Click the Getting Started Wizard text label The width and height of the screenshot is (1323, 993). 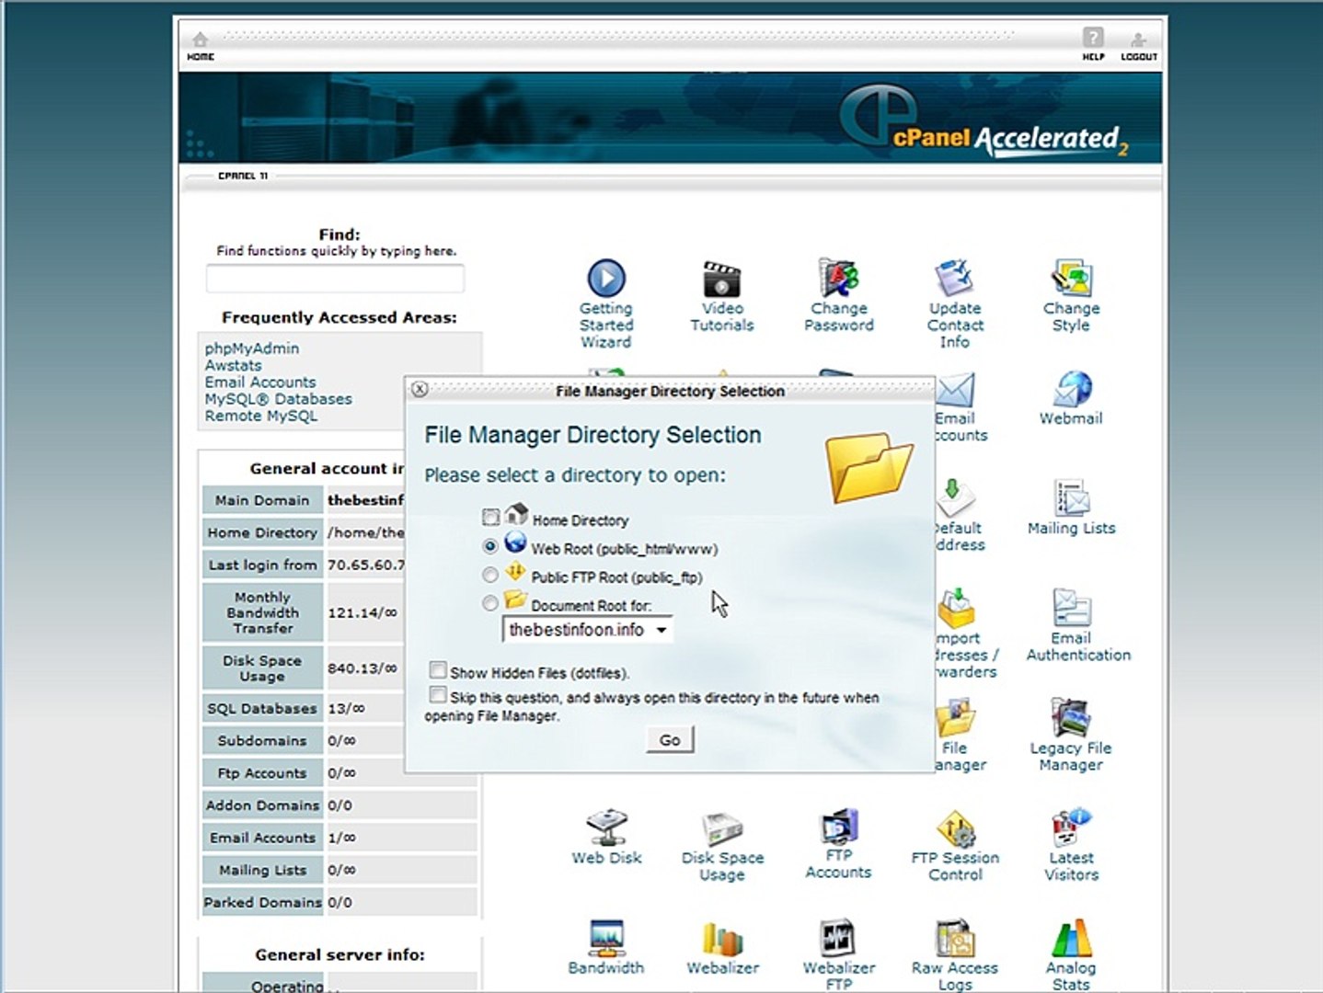(606, 325)
